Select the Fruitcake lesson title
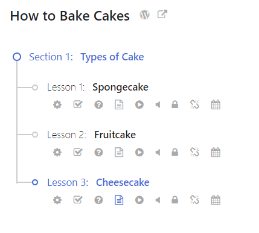259x233 pixels. [x=115, y=135]
